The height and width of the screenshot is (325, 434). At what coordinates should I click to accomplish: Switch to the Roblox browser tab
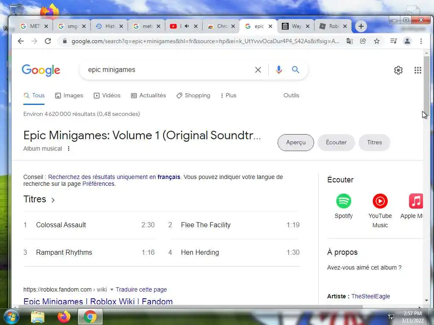332,26
